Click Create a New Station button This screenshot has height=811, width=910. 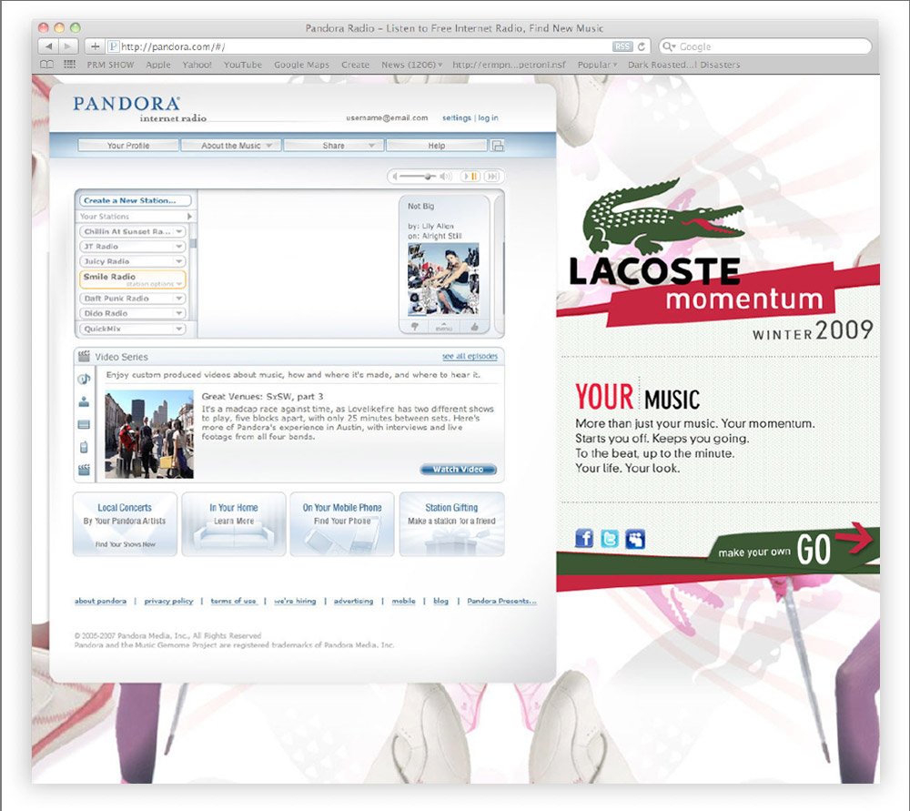[x=136, y=200]
